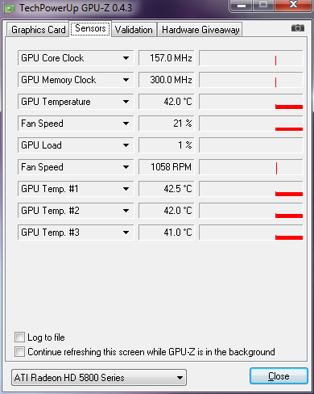Expand the GPU Memory Clock dropdown arrow

(126, 80)
